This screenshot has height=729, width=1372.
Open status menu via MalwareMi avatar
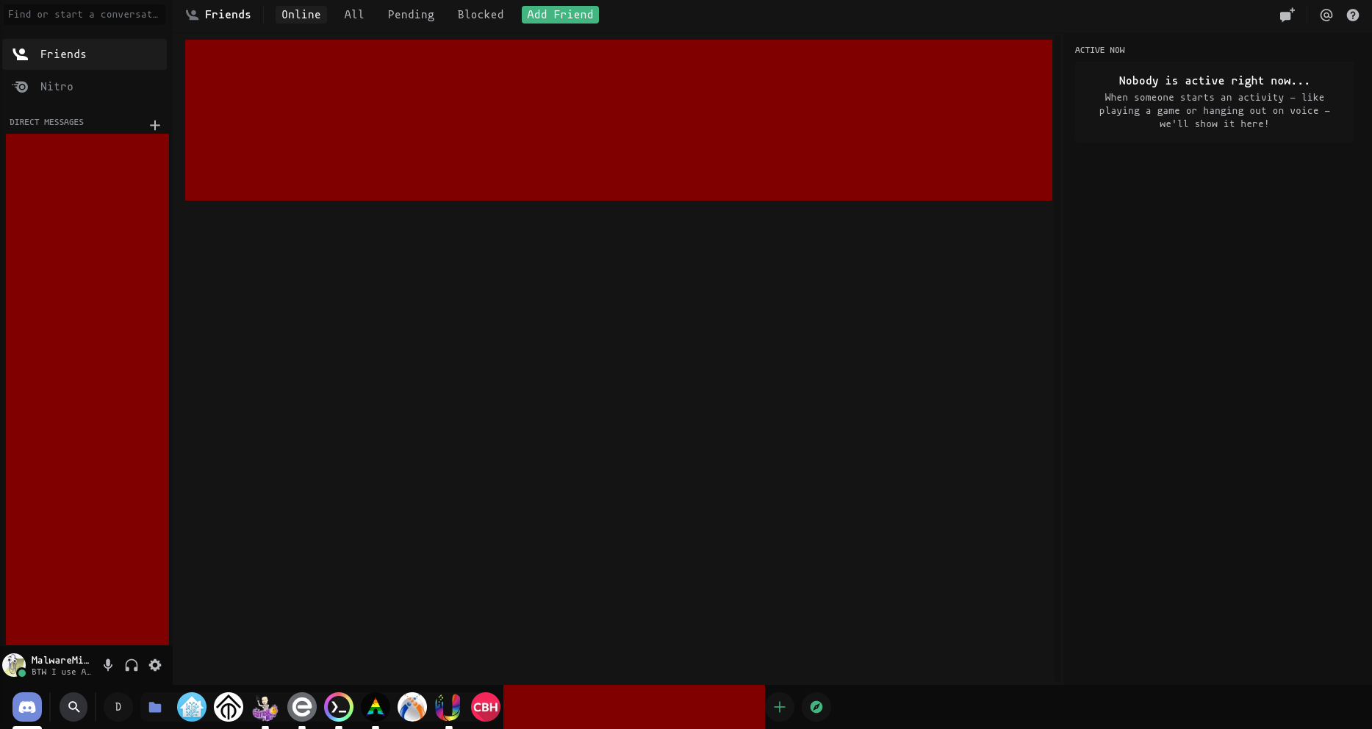tap(14, 664)
